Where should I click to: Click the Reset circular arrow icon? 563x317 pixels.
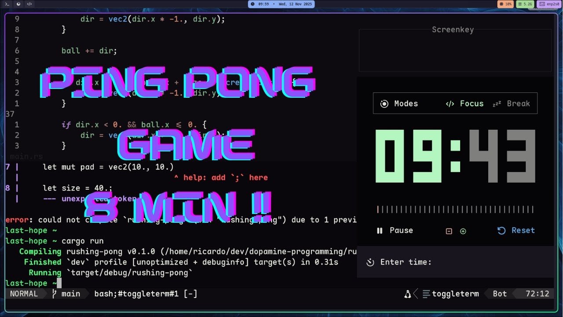coord(501,231)
